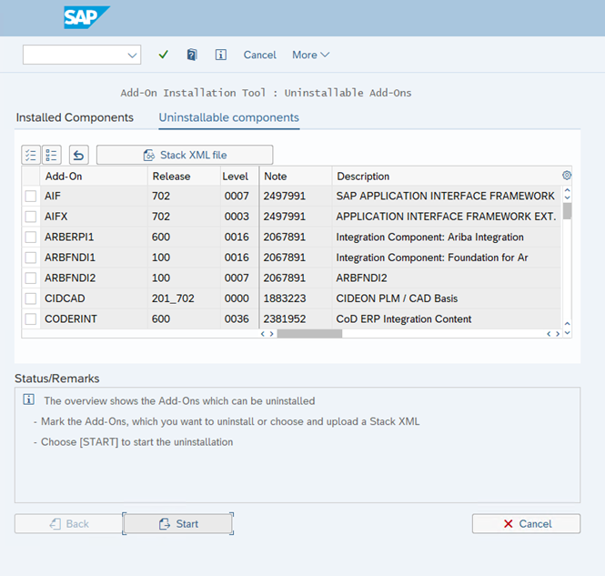605x576 pixels.
Task: Click the Level column header
Action: pyautogui.click(x=239, y=177)
